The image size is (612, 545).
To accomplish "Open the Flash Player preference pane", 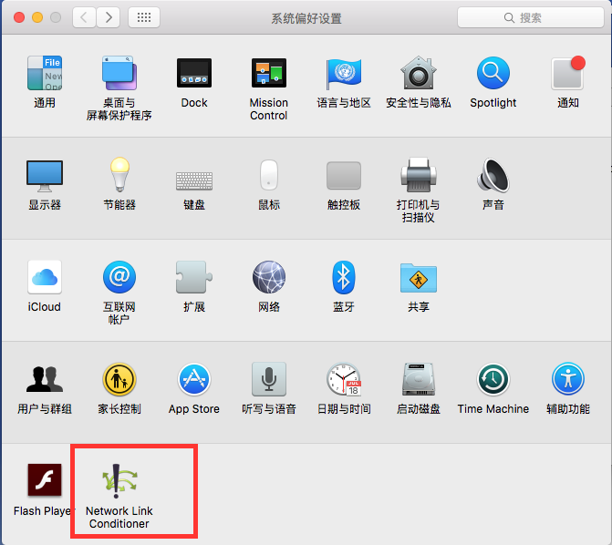I will 45,480.
